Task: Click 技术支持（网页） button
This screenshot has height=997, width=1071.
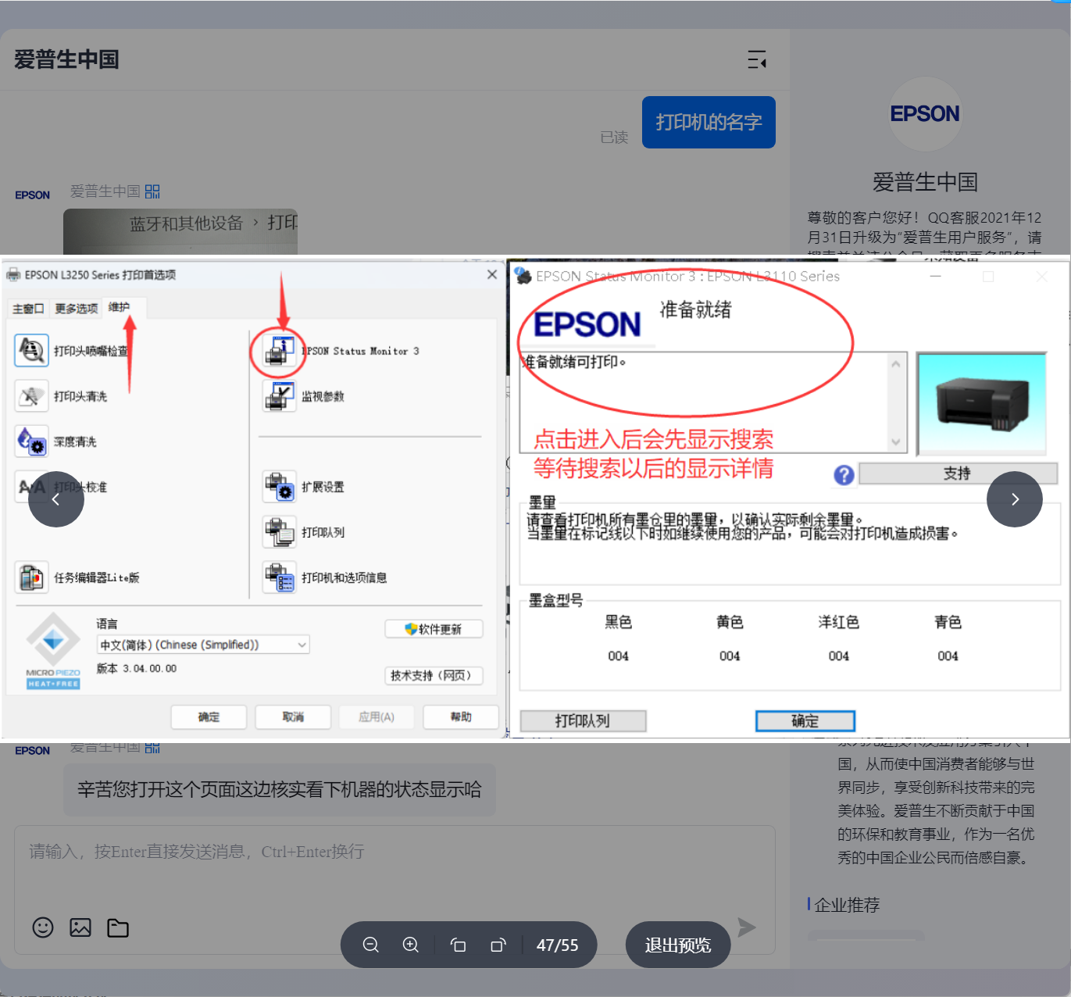Action: 434,676
